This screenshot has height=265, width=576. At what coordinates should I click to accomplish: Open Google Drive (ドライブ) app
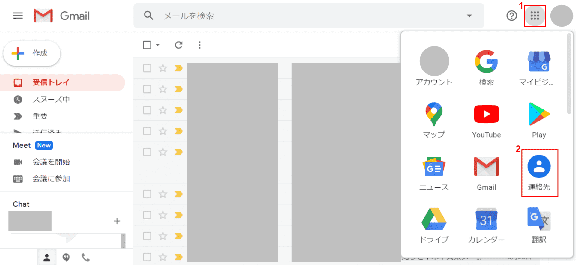click(x=434, y=225)
